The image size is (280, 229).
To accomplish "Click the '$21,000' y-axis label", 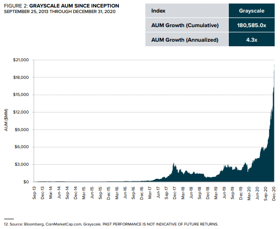I will (21, 60).
